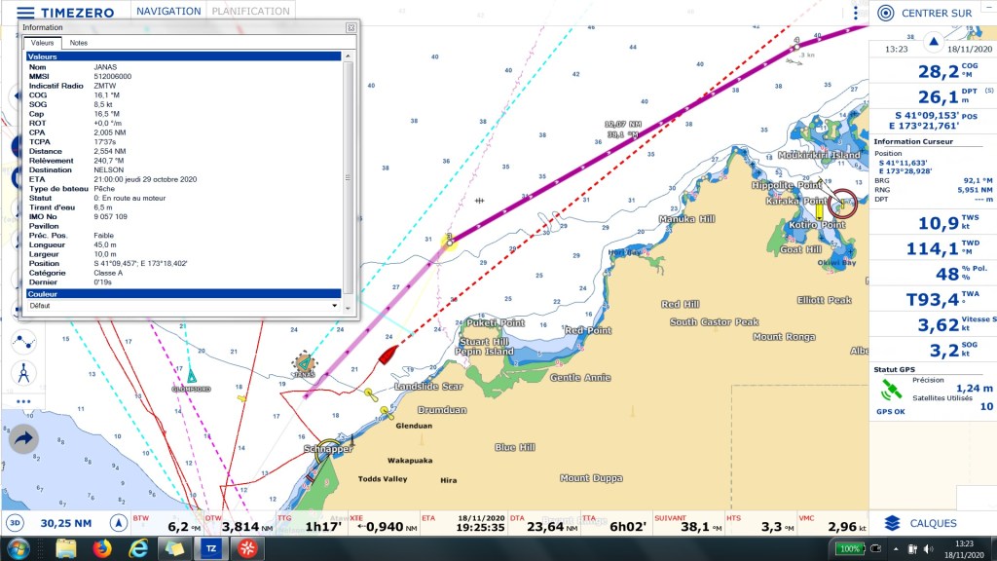Click the go-to arrow round button
Screen dimensions: 997x561
23,439
